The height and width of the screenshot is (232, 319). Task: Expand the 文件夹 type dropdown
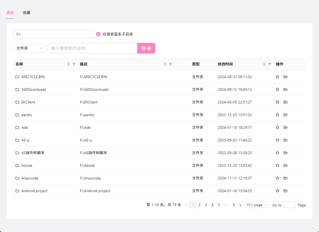point(29,48)
